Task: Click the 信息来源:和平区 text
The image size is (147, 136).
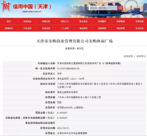Action: (x=75, y=48)
